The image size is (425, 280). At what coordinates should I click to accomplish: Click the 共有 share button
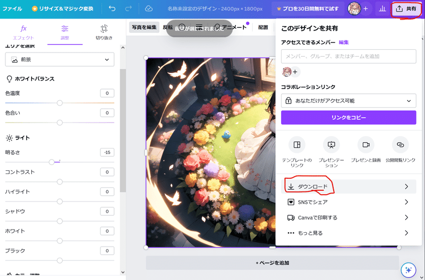[x=406, y=8]
